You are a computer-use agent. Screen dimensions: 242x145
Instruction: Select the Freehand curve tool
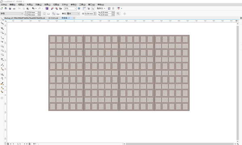click(x=2, y=37)
